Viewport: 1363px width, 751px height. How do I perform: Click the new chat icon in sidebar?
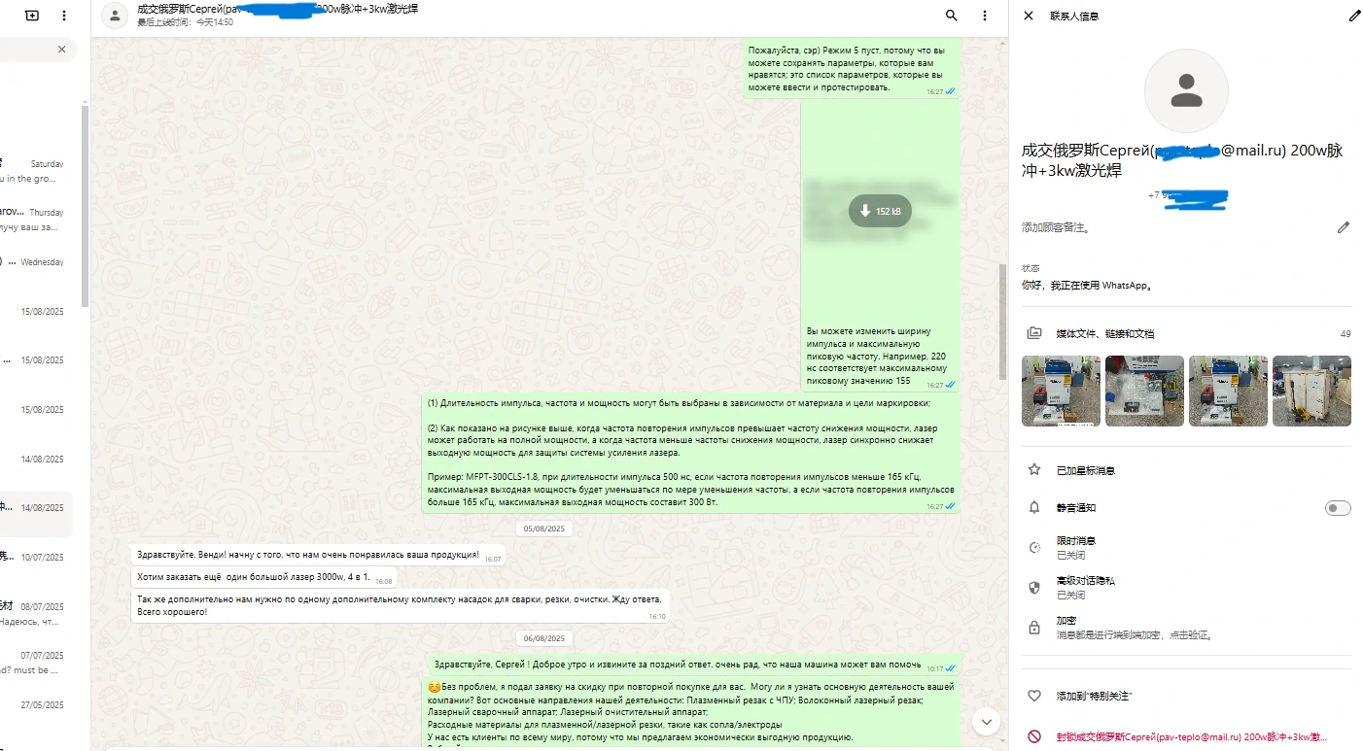pos(32,16)
